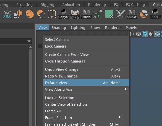
Task: Choose Frame Selection with Children
Action: [x=86, y=124]
